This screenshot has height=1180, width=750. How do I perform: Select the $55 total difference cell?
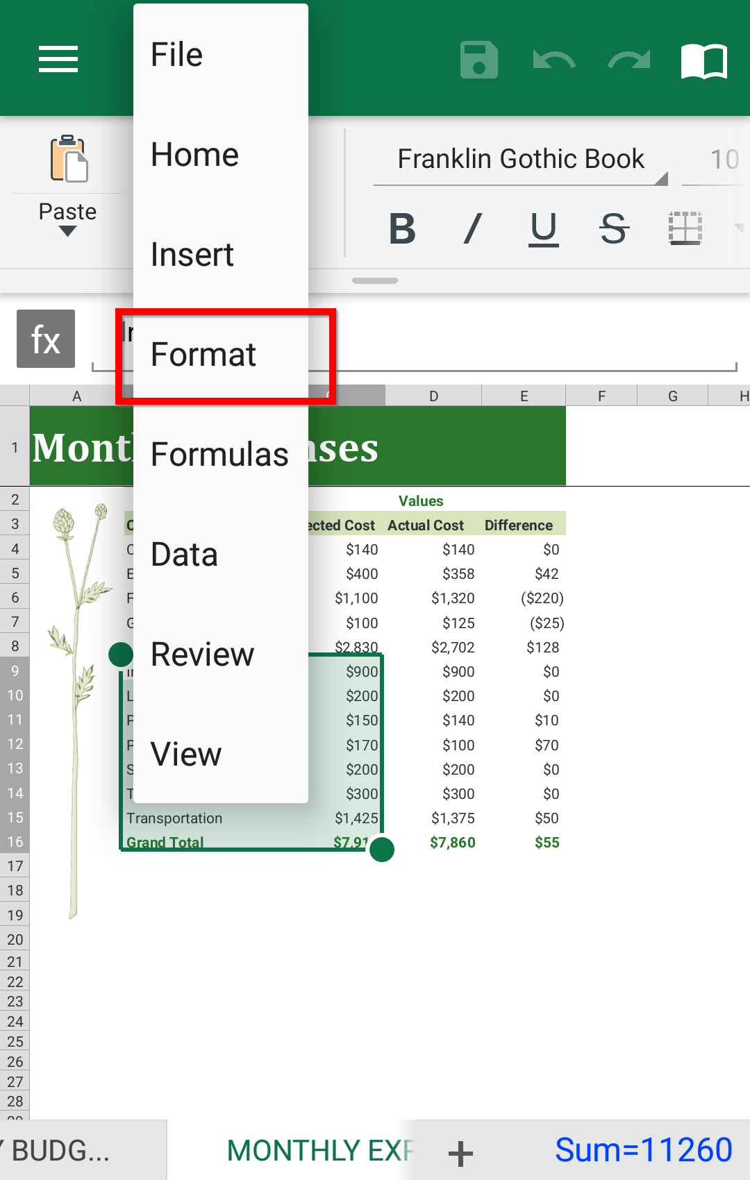click(547, 842)
